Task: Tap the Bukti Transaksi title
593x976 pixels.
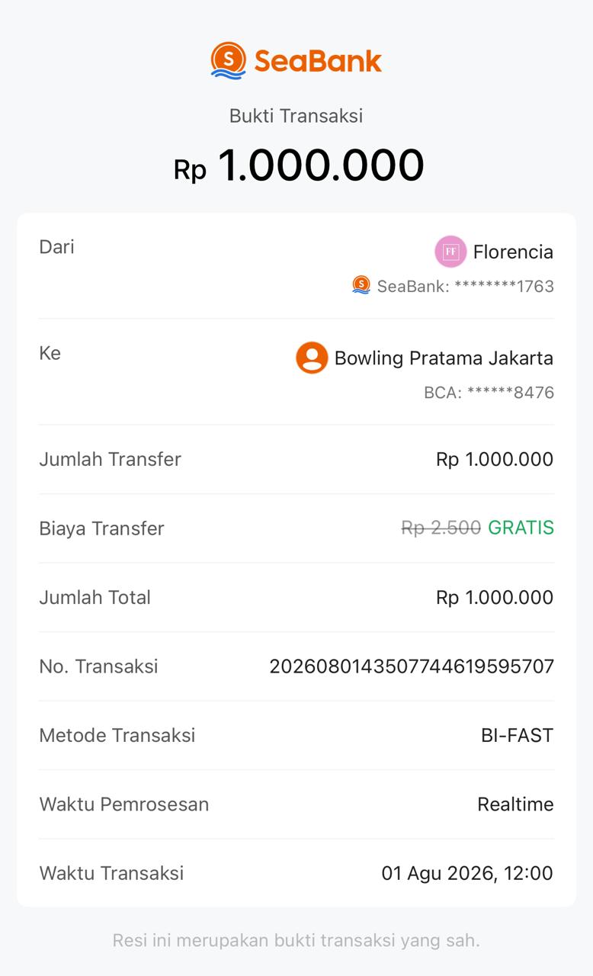Action: point(296,116)
